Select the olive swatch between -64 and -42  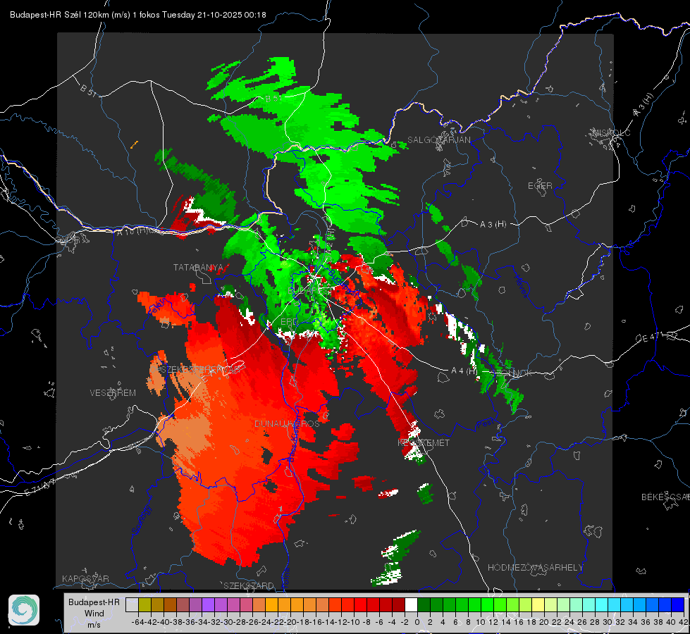tap(144, 604)
